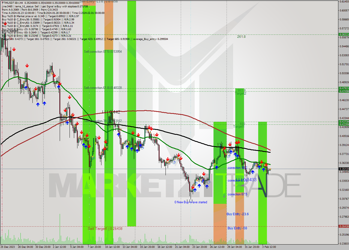Click the 'Sell correction 38.2' label near 0.43162

tap(103, 121)
